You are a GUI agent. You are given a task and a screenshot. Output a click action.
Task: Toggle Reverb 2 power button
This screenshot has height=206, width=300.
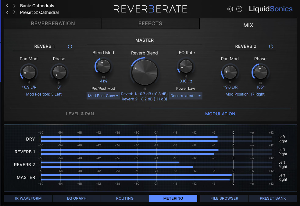click(271, 46)
